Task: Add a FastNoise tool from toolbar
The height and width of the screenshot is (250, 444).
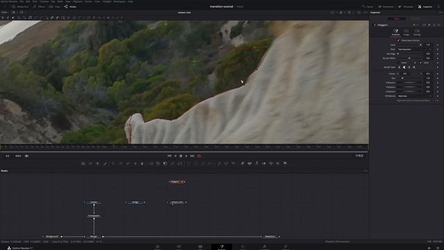Action: click(91, 164)
